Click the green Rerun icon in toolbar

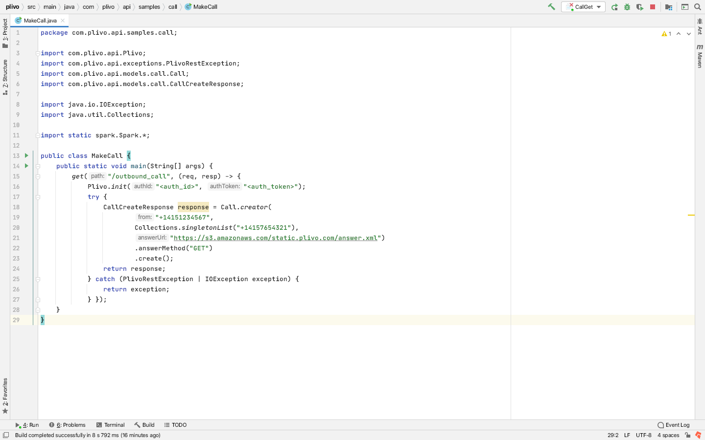pyautogui.click(x=614, y=7)
